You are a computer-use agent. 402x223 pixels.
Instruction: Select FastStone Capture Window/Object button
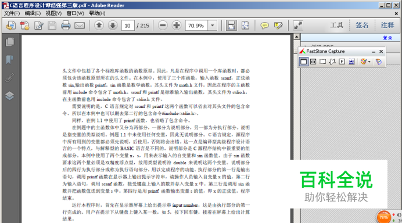point(313,62)
